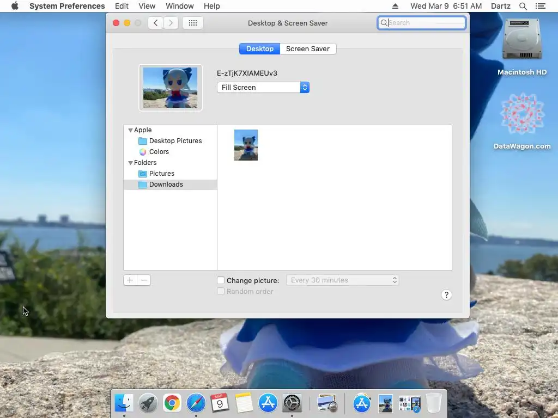Open the Dartz user menu
This screenshot has width=558, height=418.
pos(501,6)
